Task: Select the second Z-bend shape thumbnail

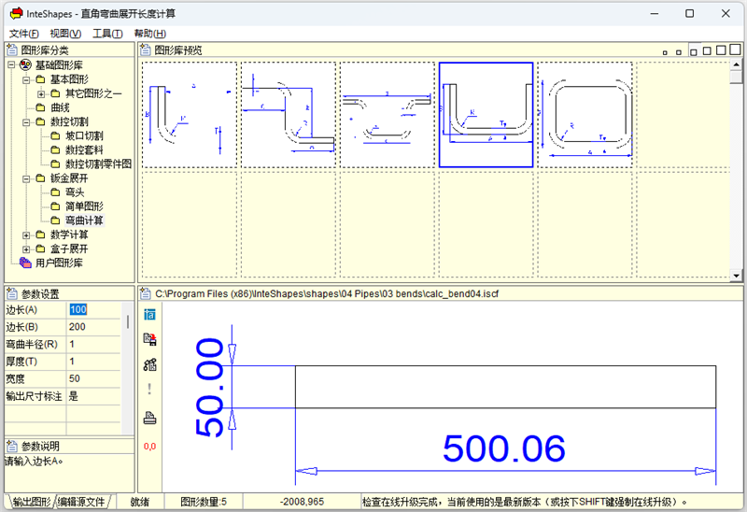Action: (289, 114)
